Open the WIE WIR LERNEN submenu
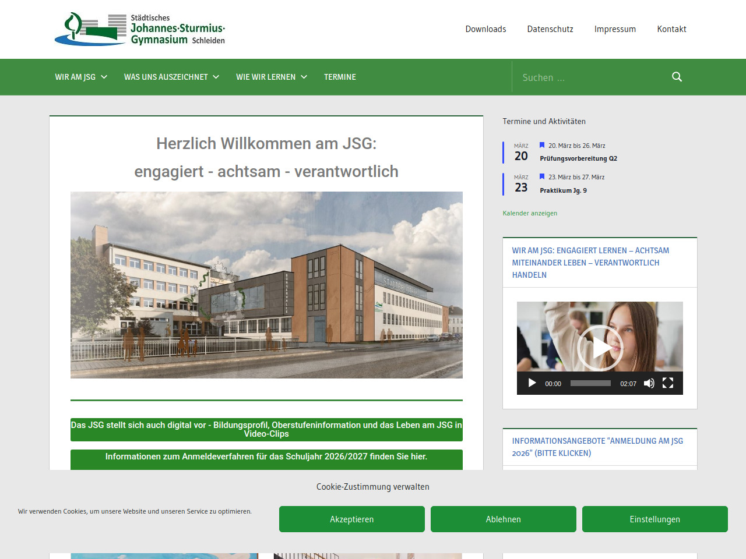The height and width of the screenshot is (559, 746). 271,77
